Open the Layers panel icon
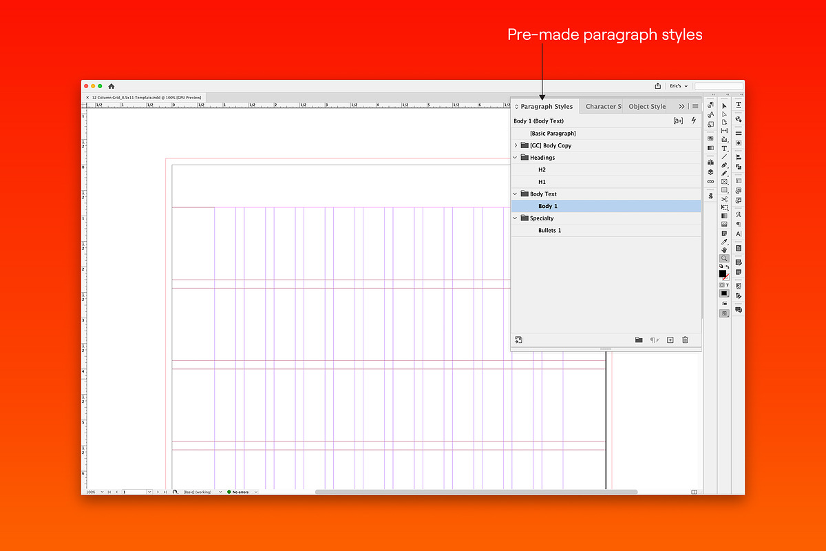Viewport: 826px width, 551px height. coord(711,171)
